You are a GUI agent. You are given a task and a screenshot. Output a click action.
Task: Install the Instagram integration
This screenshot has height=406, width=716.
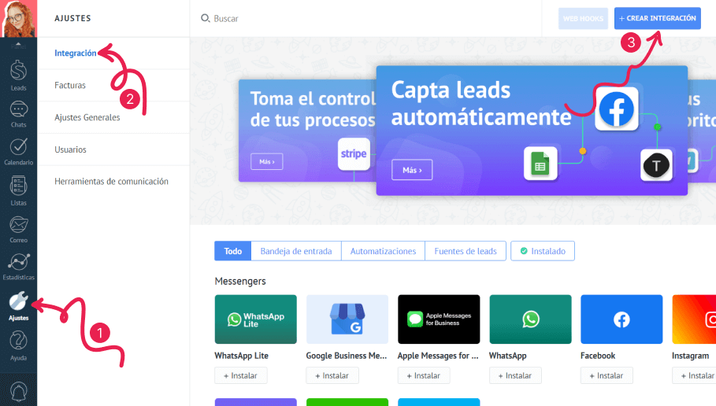coord(695,375)
